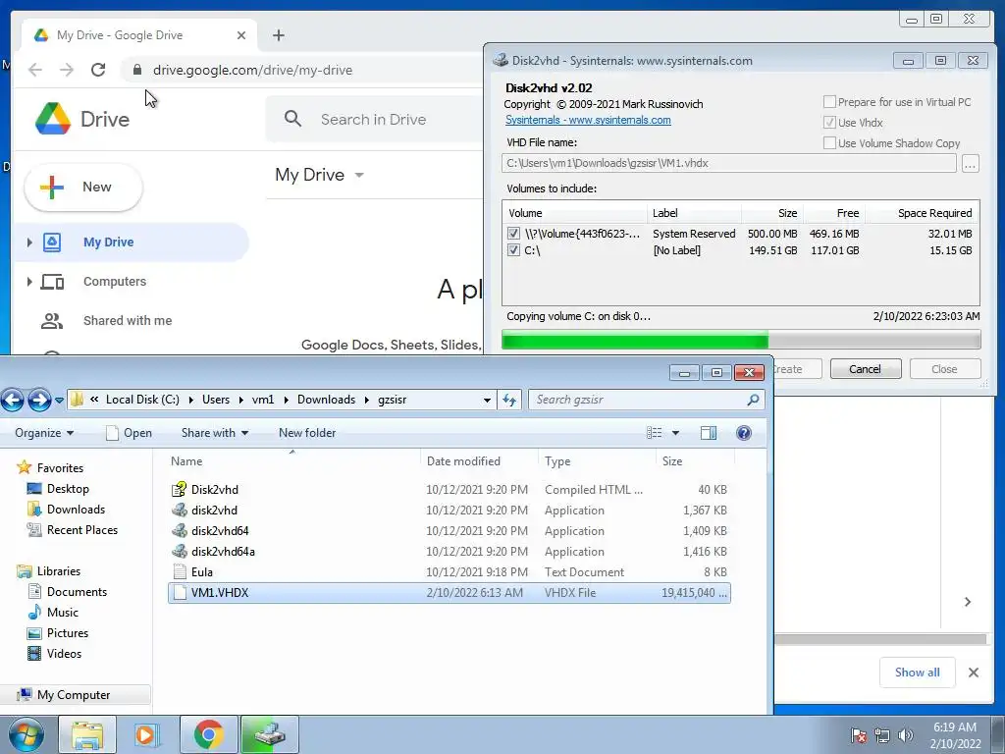This screenshot has height=754, width=1005.
Task: Open the My Drive dropdown arrow
Action: (359, 175)
